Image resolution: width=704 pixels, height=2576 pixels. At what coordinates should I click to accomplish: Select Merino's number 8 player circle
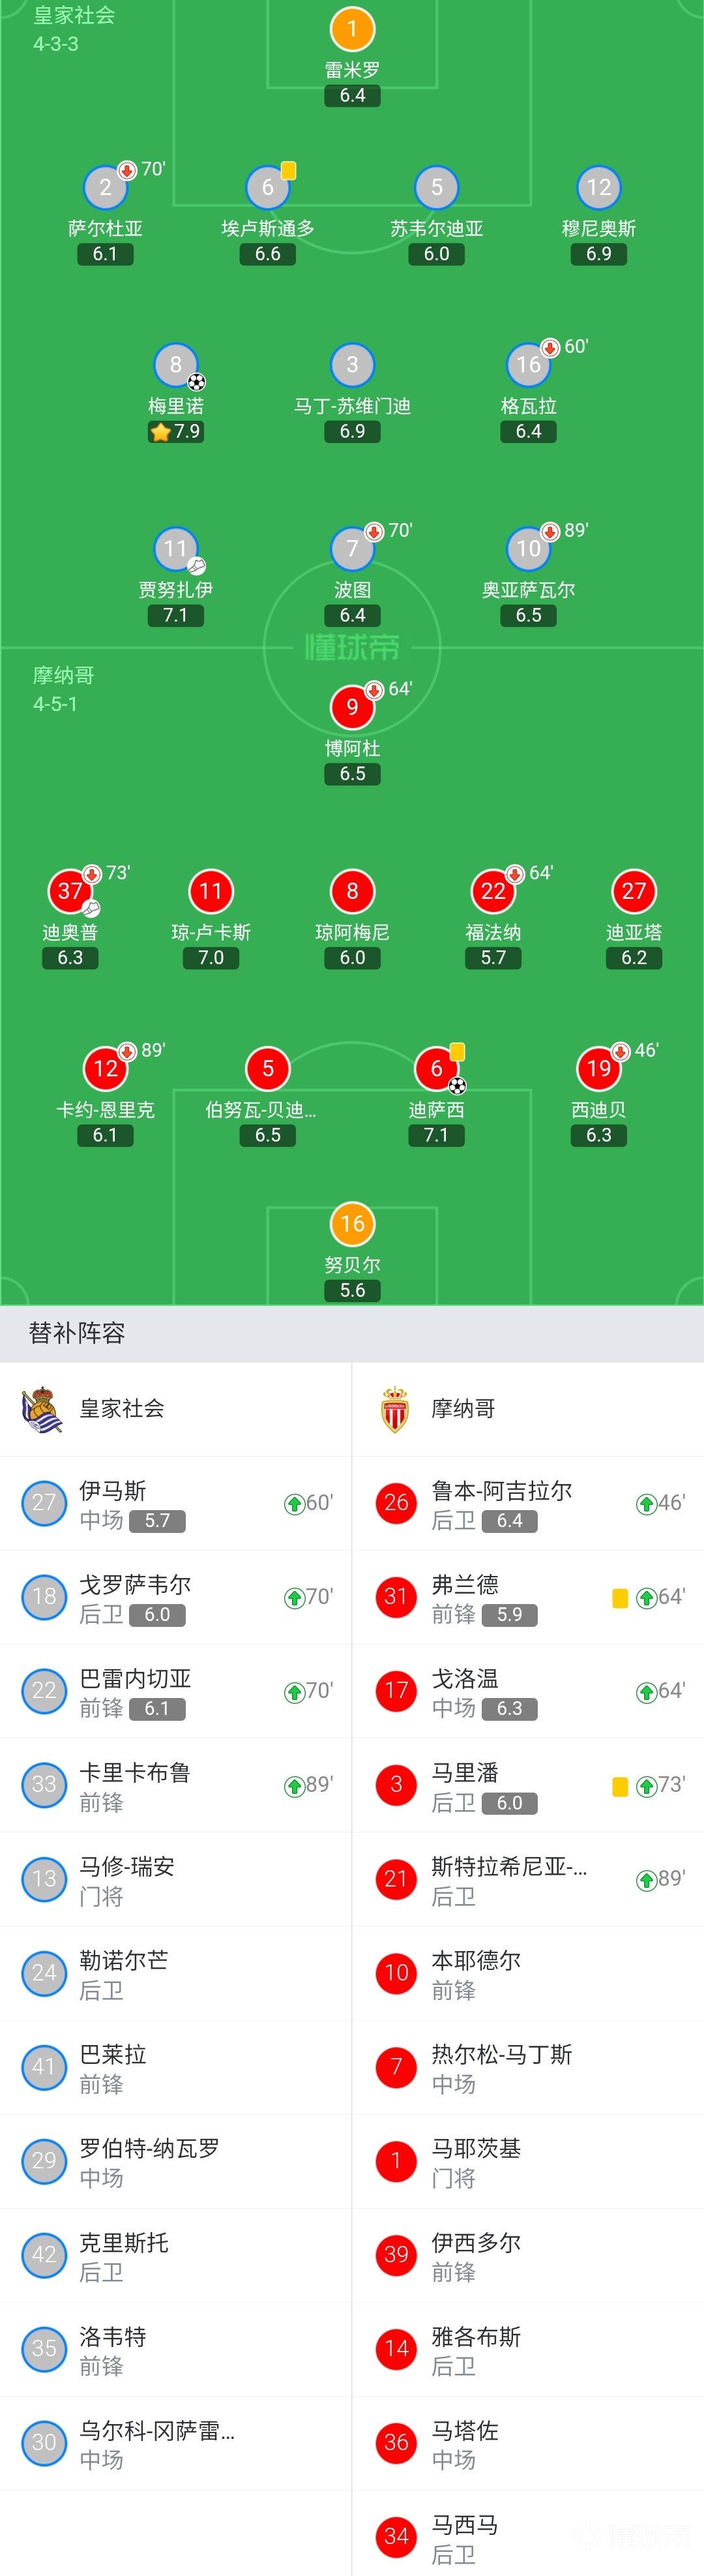[176, 365]
